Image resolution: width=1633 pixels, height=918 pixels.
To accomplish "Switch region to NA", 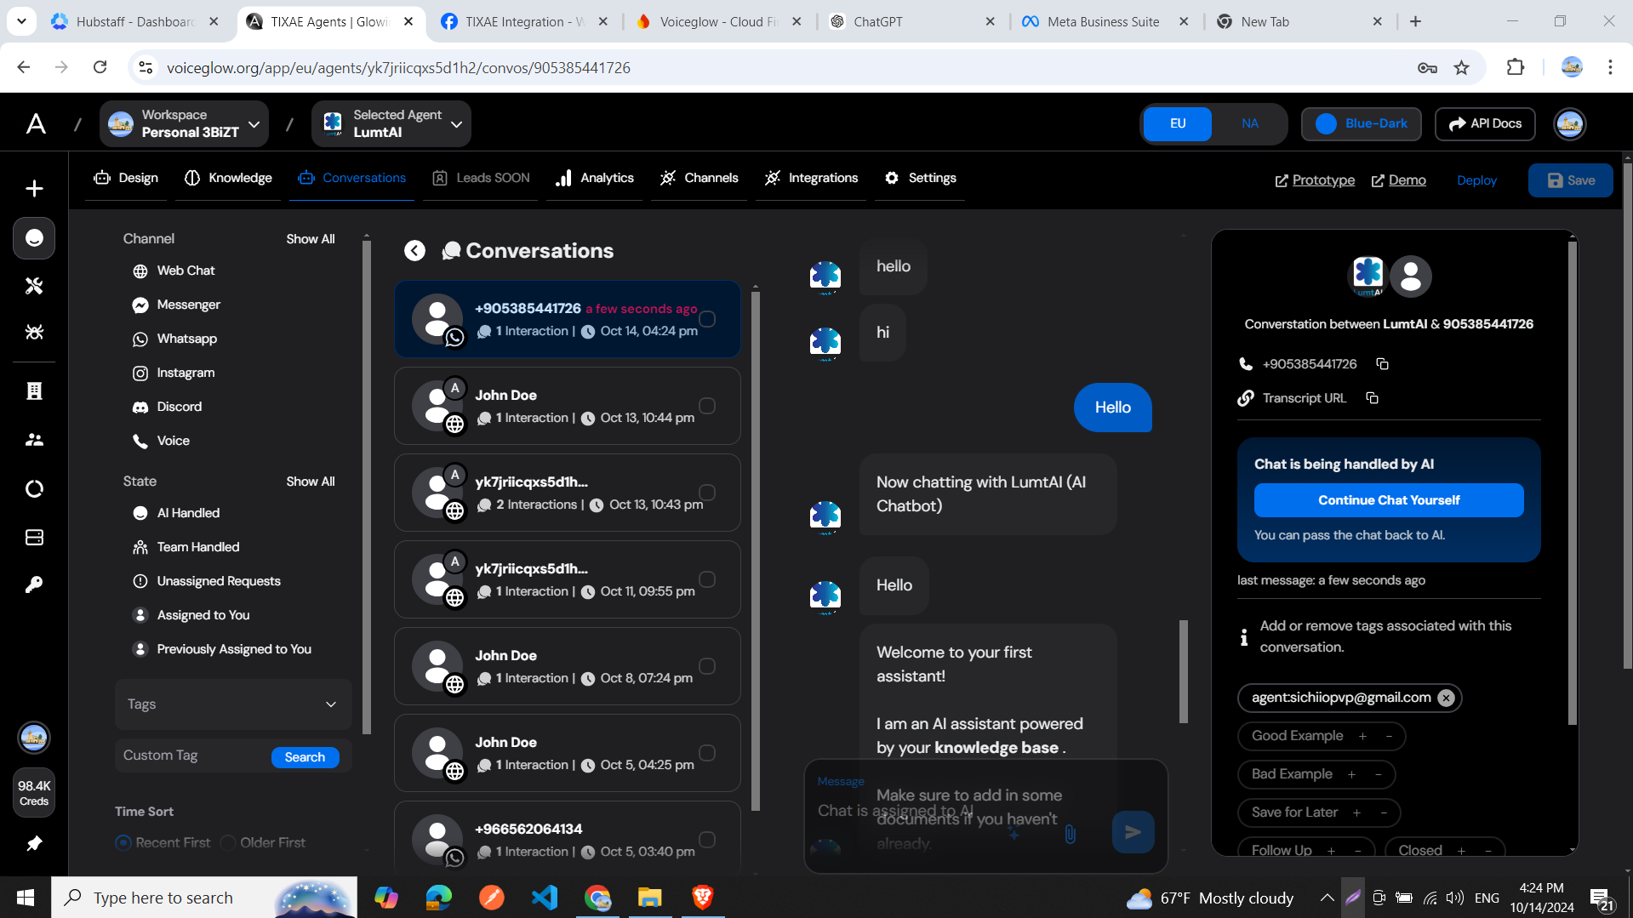I will coord(1249,123).
